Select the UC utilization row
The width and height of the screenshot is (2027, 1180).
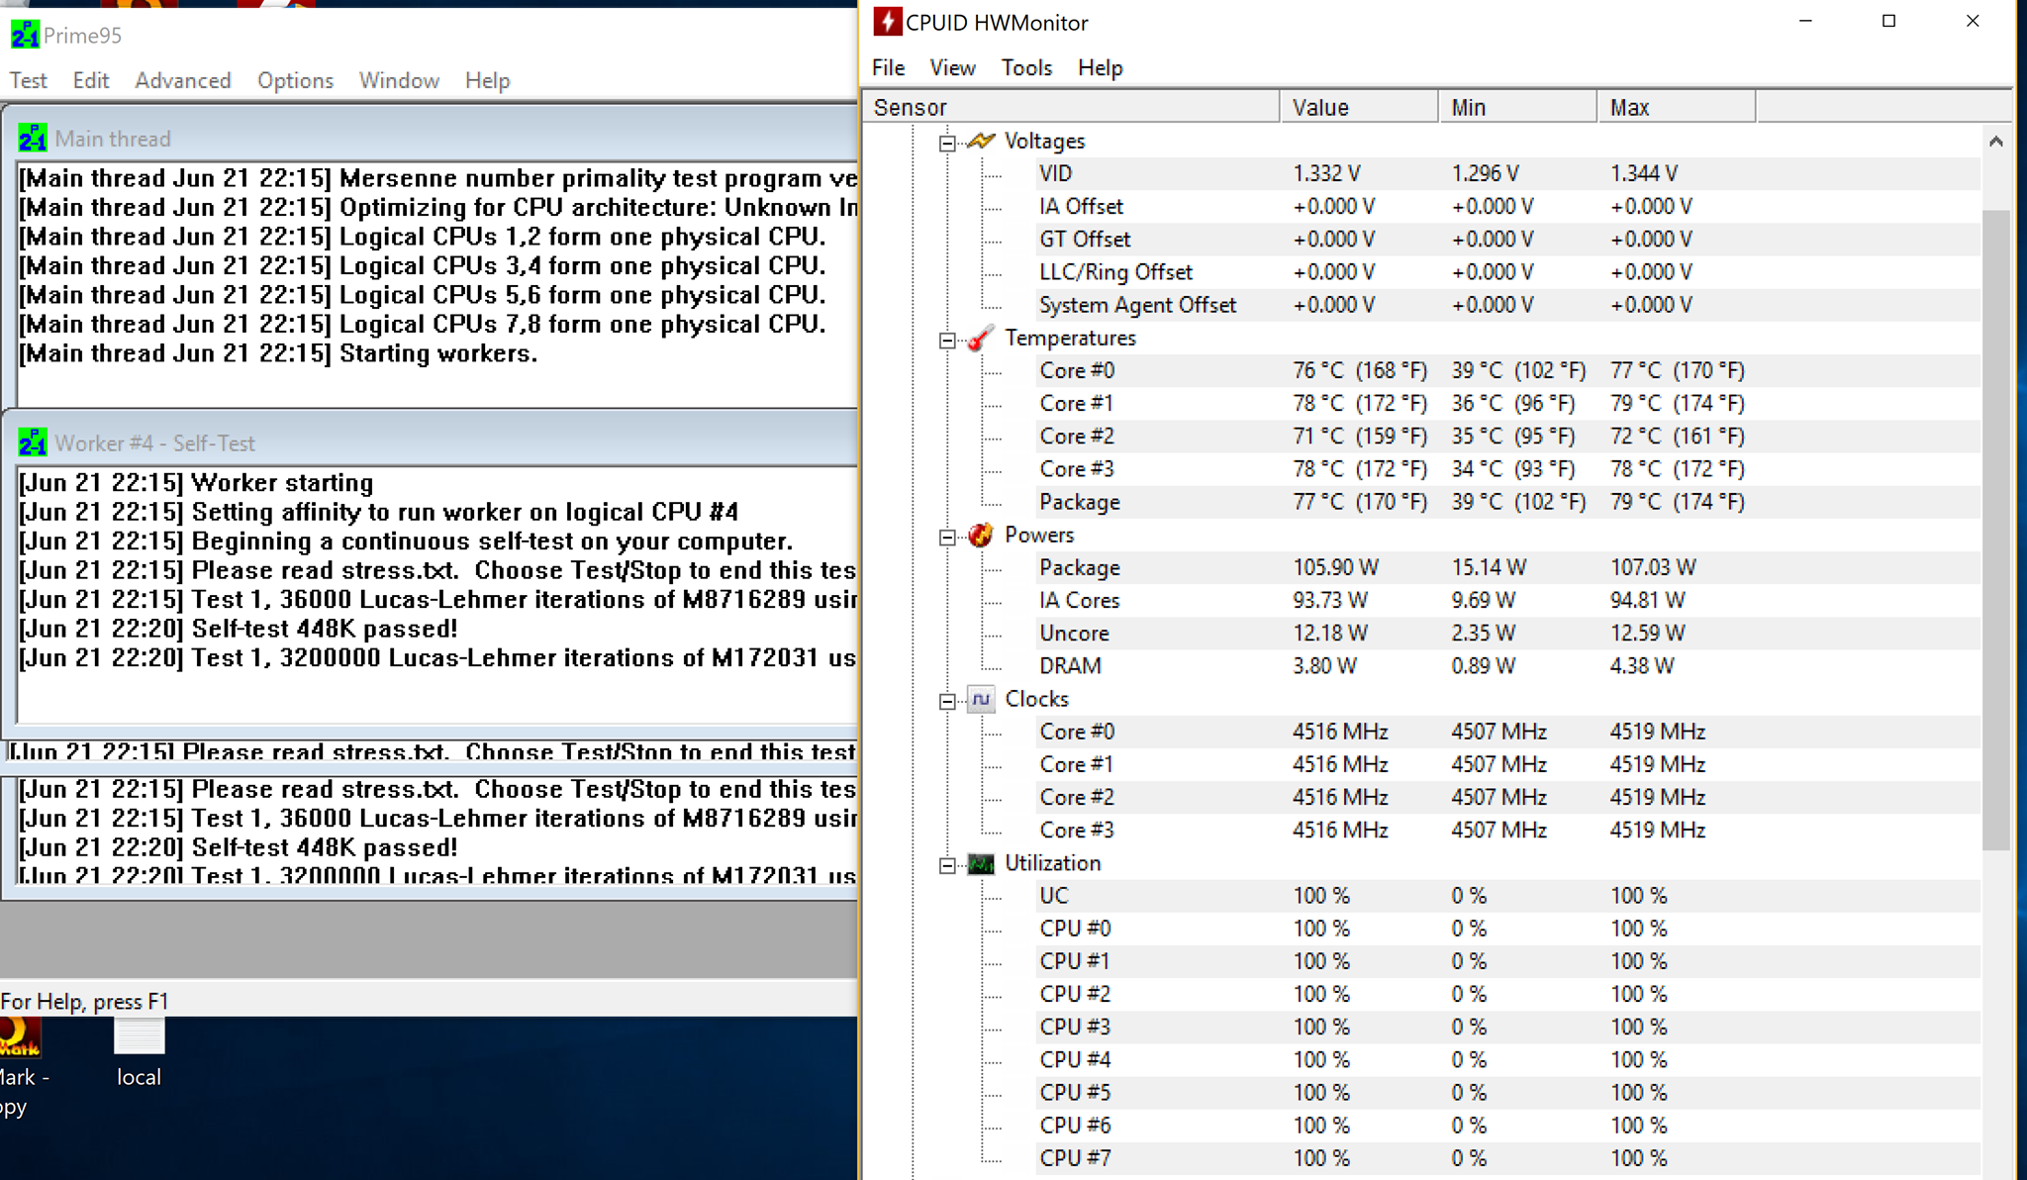(x=1506, y=896)
